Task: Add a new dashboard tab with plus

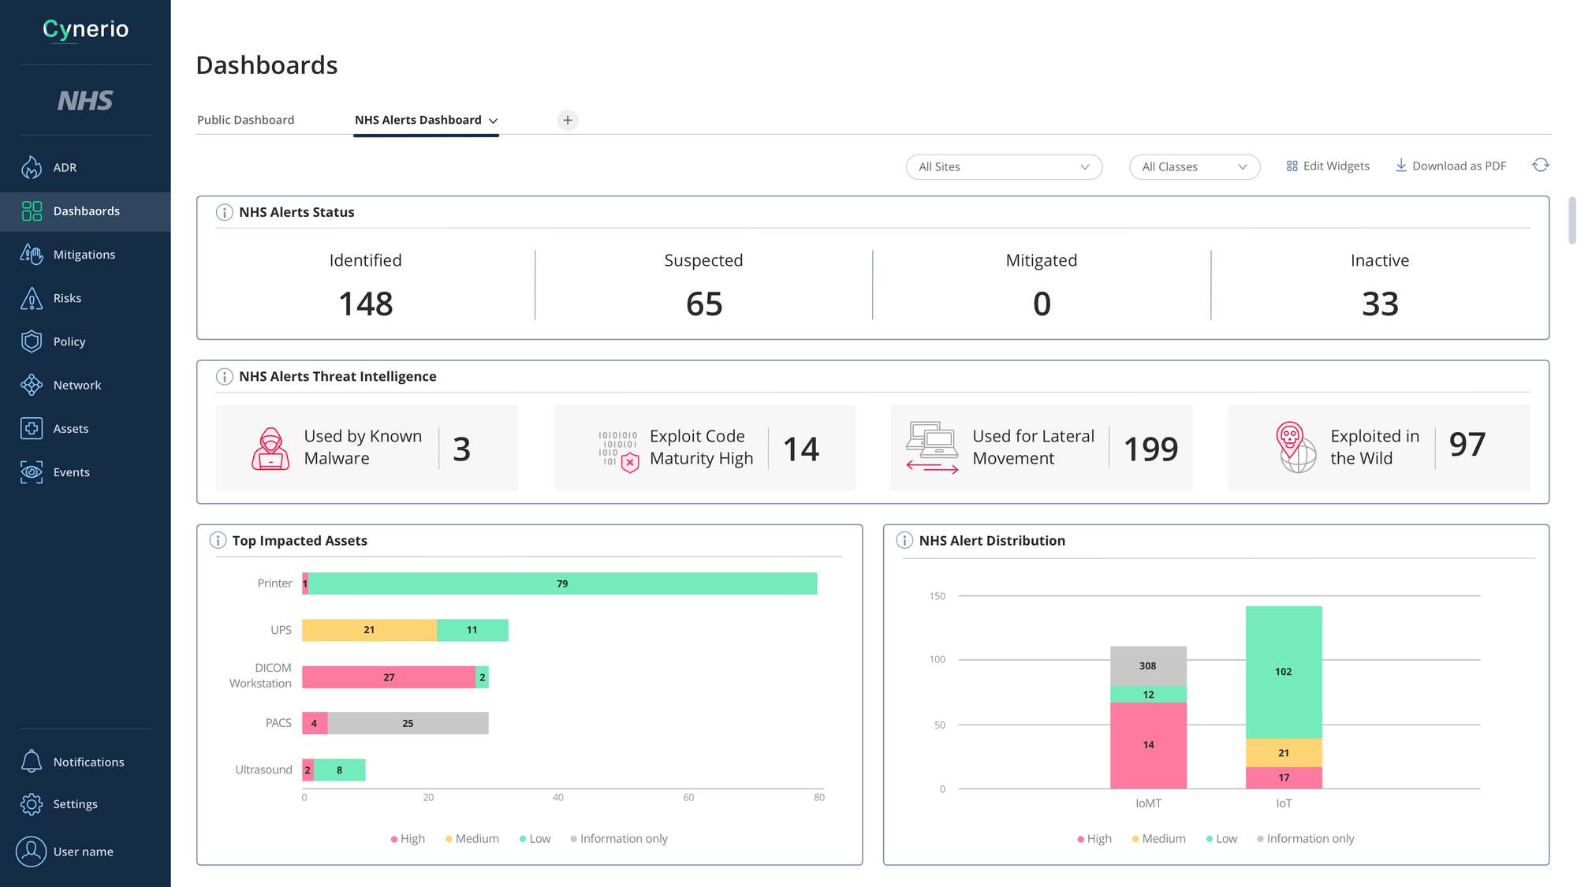Action: [568, 120]
